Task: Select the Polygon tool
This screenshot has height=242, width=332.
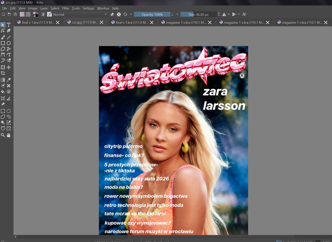Action: (x=3, y=49)
